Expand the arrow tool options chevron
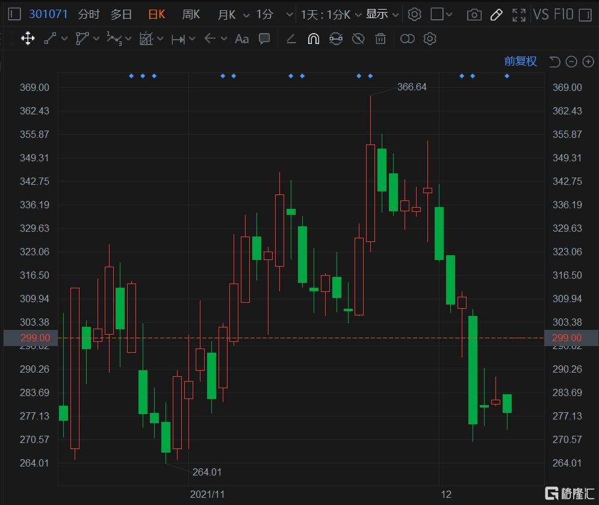Viewport: 599px width, 505px height. (x=224, y=39)
